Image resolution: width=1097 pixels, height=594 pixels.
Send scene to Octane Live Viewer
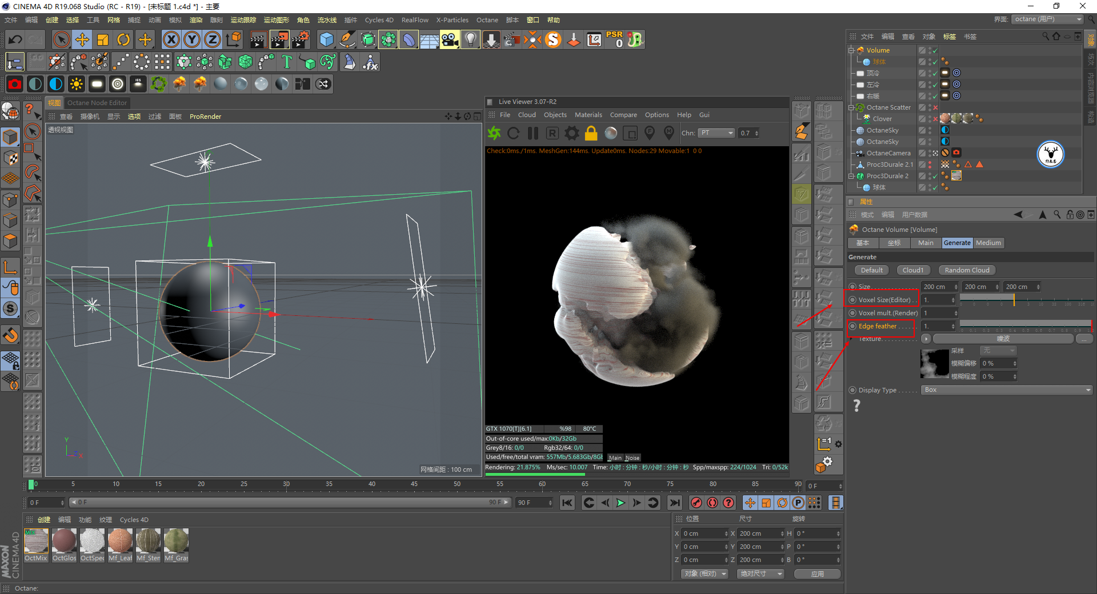(x=494, y=133)
